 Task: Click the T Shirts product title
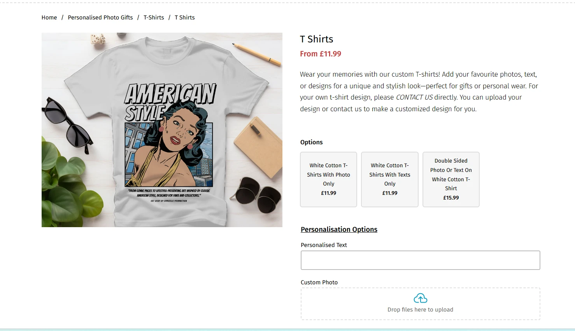[x=317, y=39]
